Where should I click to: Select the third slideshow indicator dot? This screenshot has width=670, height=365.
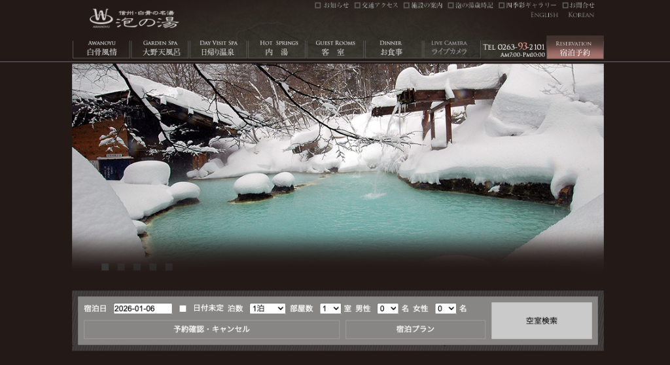(x=137, y=267)
